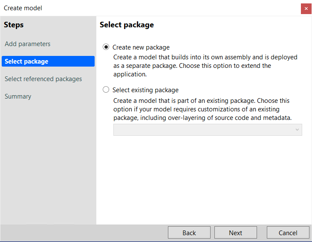Expand the chevron arrow of the package dropdown

tap(297, 130)
